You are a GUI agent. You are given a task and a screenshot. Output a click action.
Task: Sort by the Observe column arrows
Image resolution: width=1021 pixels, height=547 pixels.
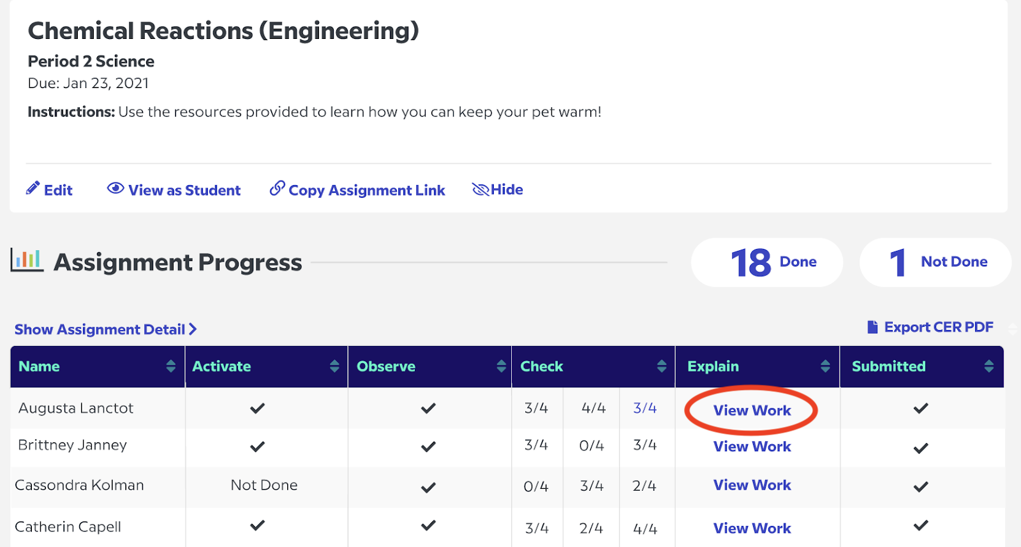pyautogui.click(x=501, y=366)
